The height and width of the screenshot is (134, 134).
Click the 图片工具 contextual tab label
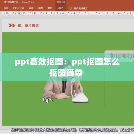61,2
